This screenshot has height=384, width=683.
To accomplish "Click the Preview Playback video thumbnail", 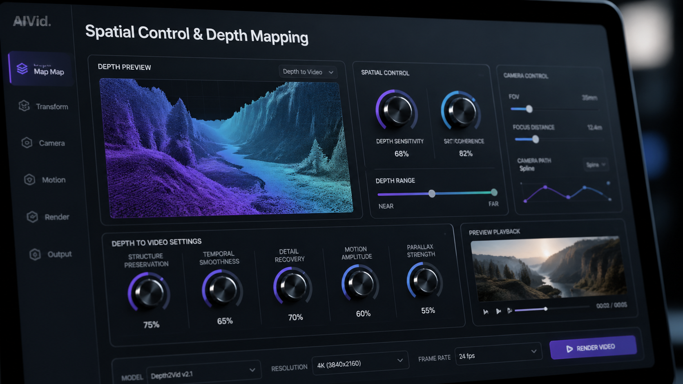I will click(x=548, y=269).
